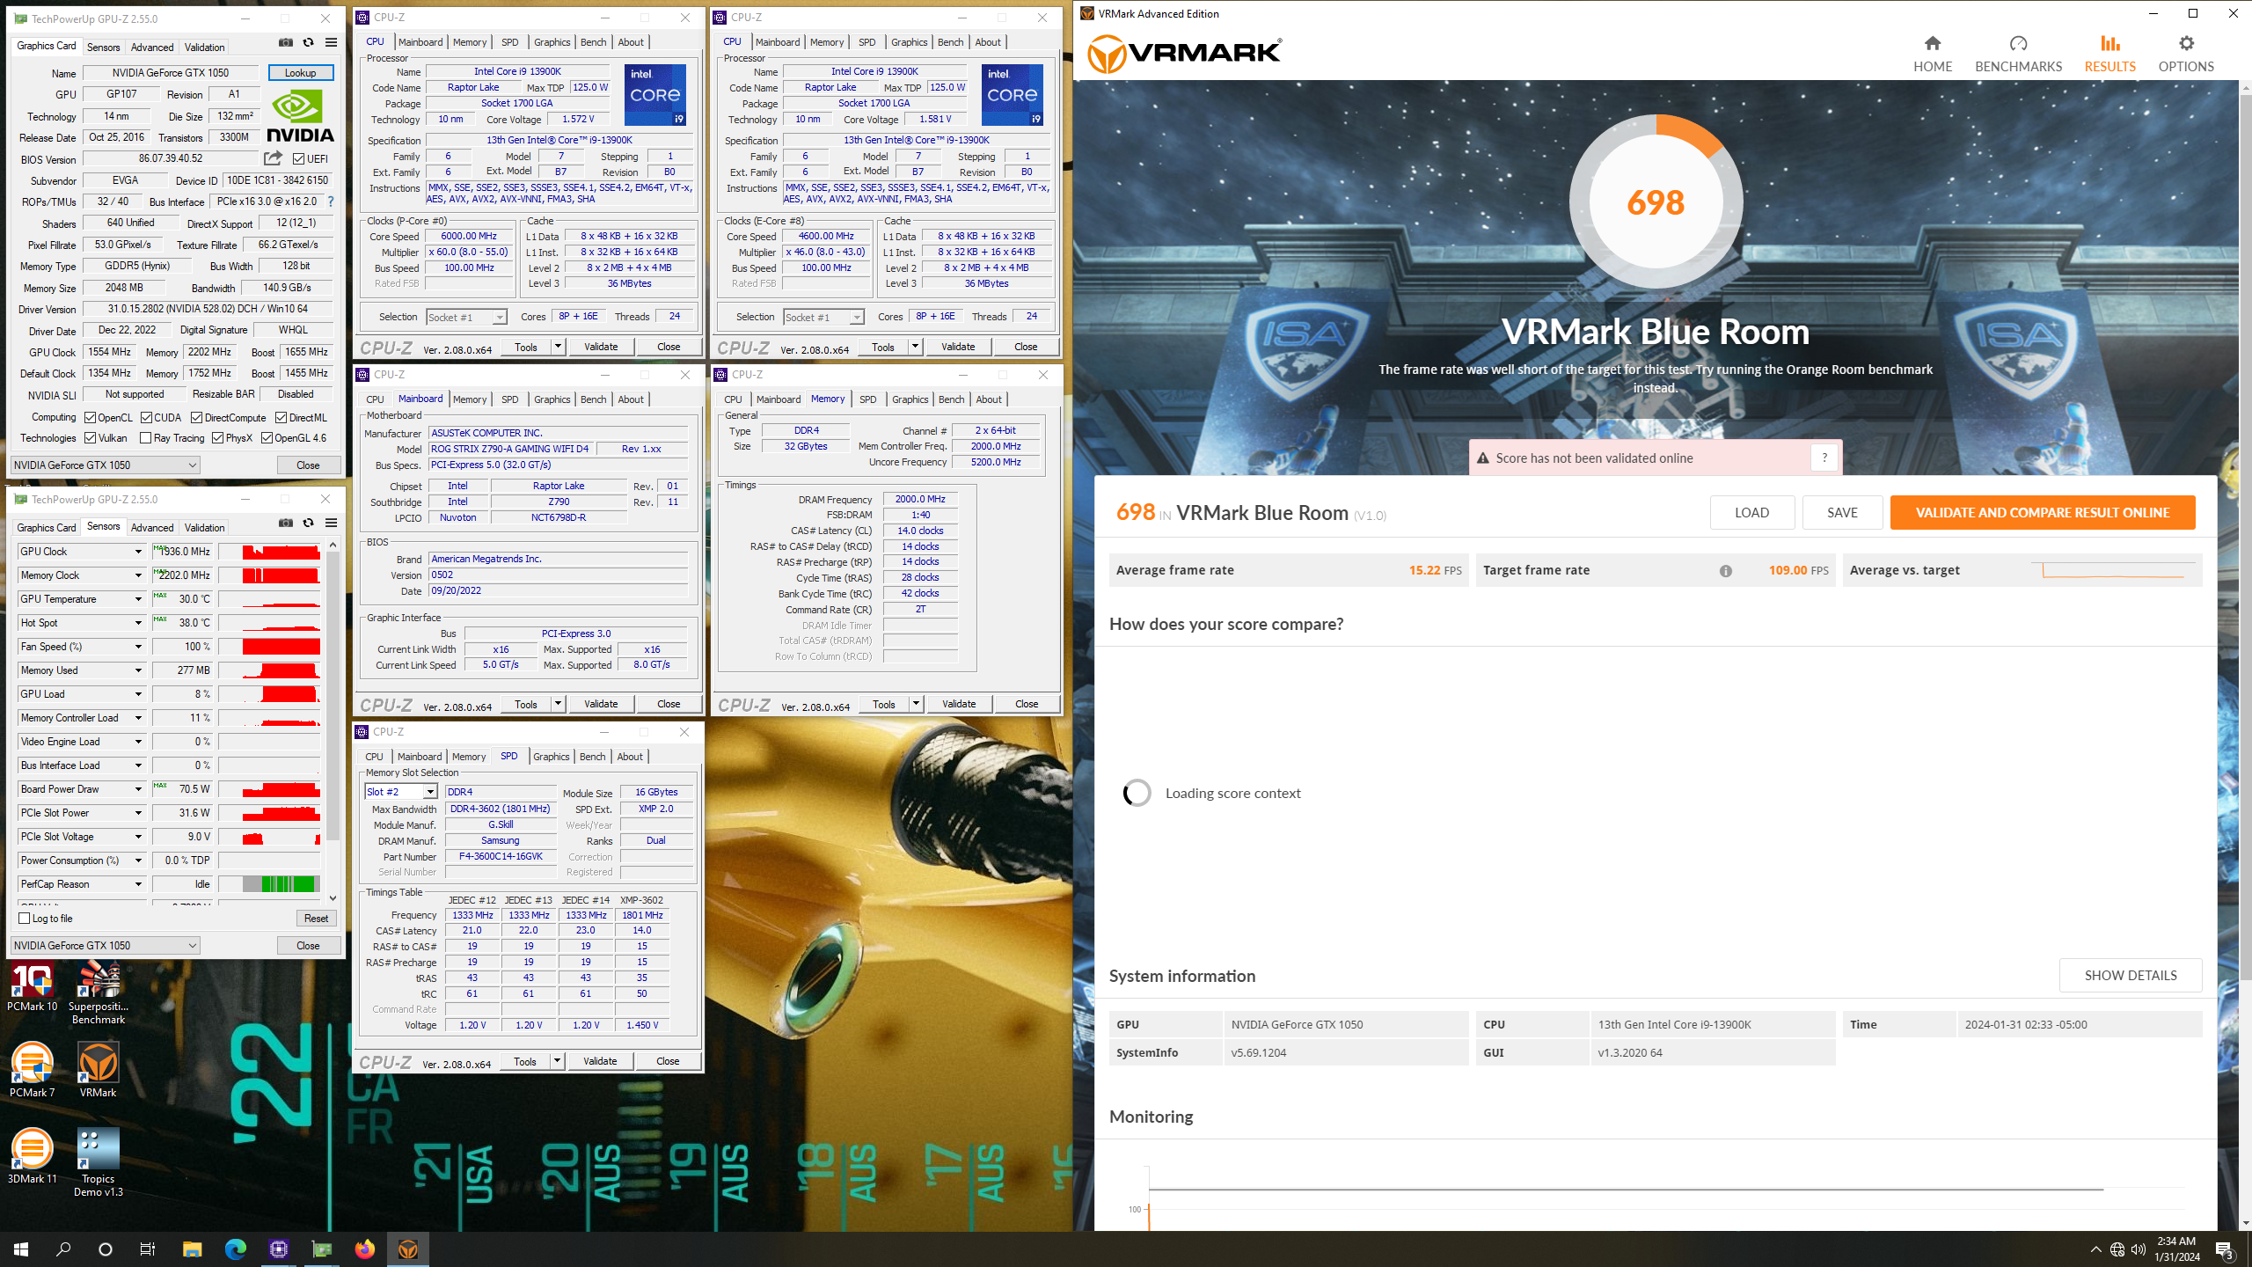The height and width of the screenshot is (1267, 2252).
Task: Open Superposition Benchmark desktop icon
Action: (99, 992)
